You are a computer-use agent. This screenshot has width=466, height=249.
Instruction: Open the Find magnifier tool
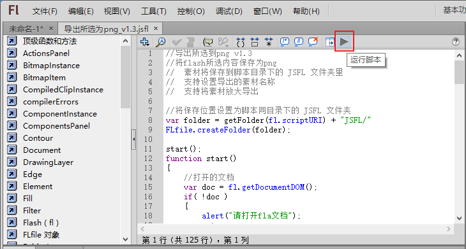tap(161, 42)
